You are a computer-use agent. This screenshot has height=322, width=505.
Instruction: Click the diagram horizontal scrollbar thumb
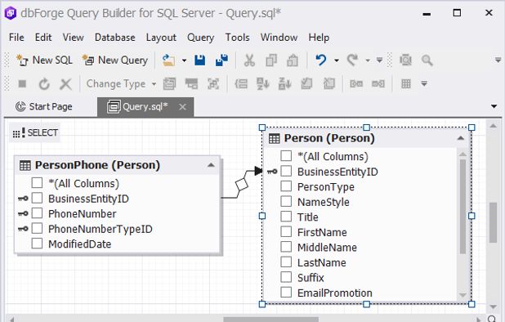[270, 320]
